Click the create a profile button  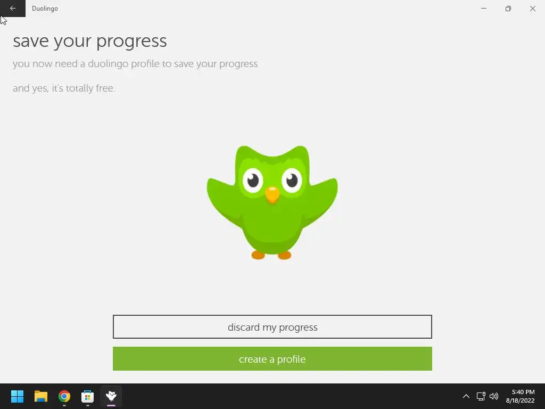(x=272, y=358)
